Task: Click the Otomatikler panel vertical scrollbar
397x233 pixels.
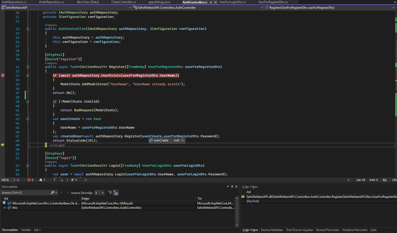Action: coord(237,212)
